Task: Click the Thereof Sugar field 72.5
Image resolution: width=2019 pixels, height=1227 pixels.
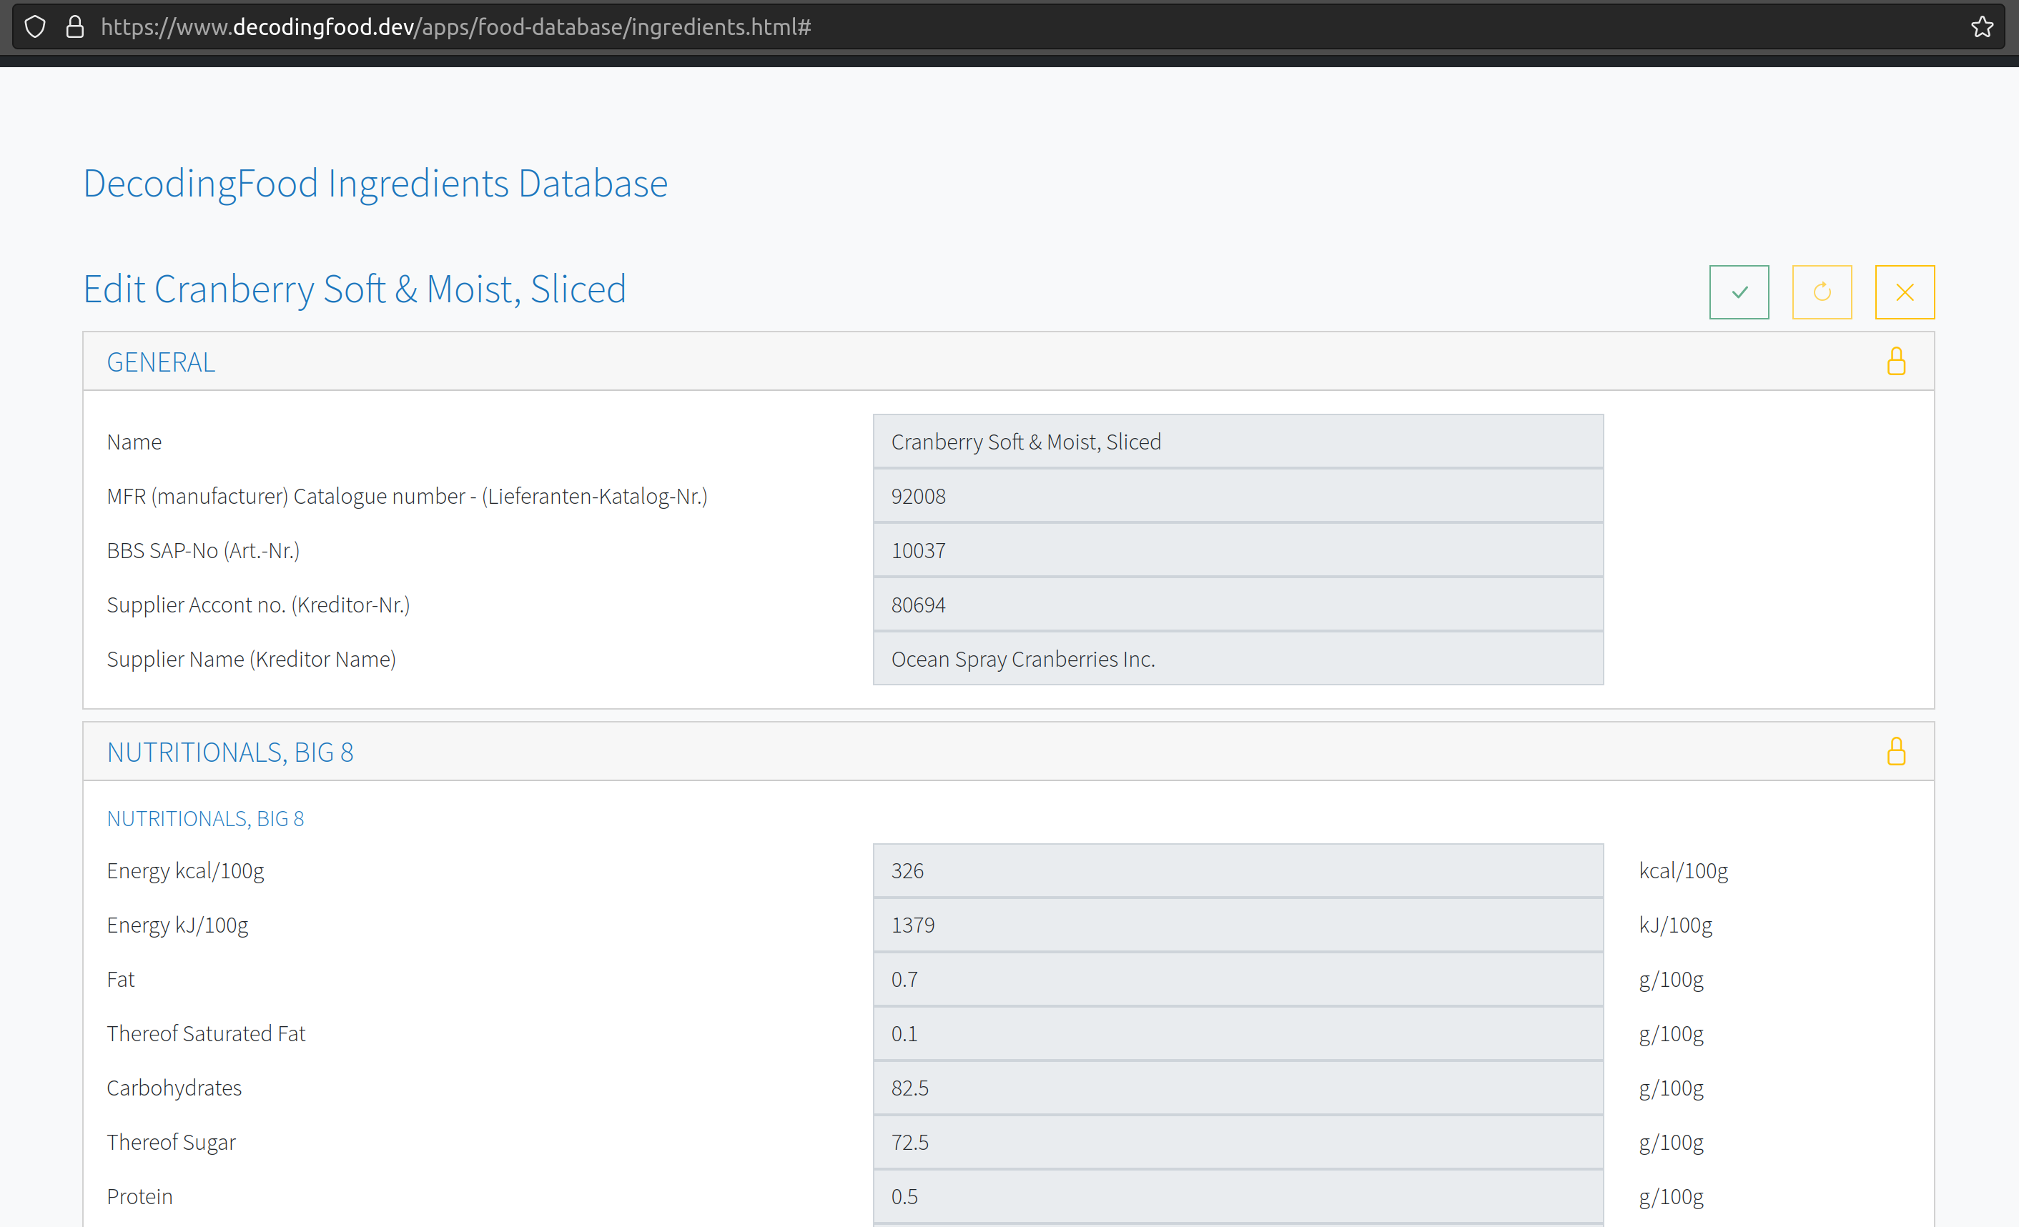Action: (x=1238, y=1142)
